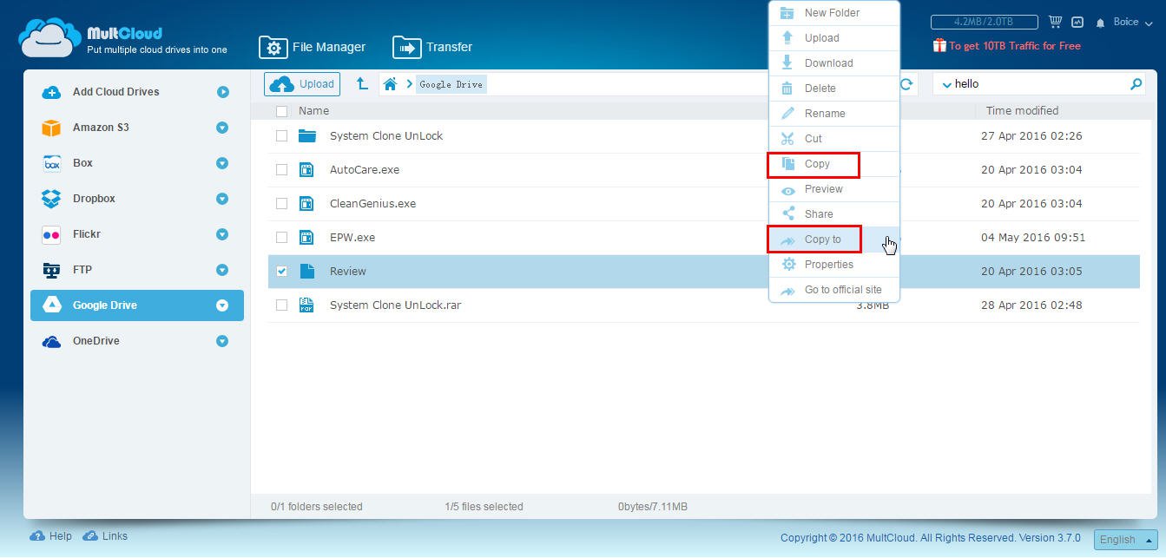
Task: Open the search options chevron before hello
Action: coord(946,85)
